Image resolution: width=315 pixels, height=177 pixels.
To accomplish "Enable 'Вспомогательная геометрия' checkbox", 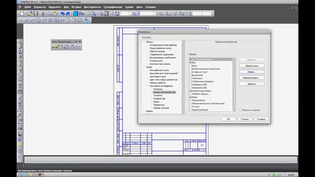I will (190, 69).
